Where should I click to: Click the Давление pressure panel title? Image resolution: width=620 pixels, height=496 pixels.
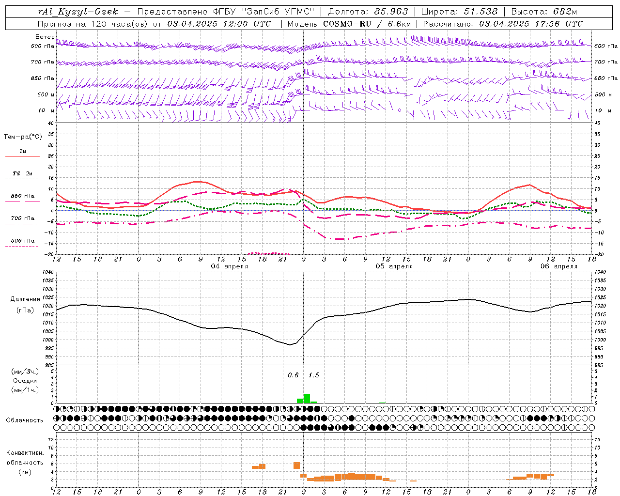click(25, 299)
